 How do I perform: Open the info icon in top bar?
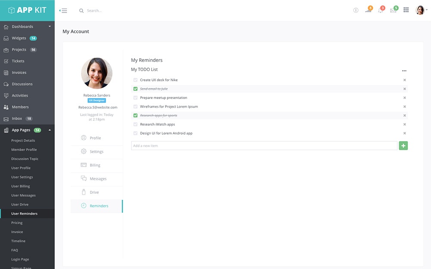pos(356,10)
